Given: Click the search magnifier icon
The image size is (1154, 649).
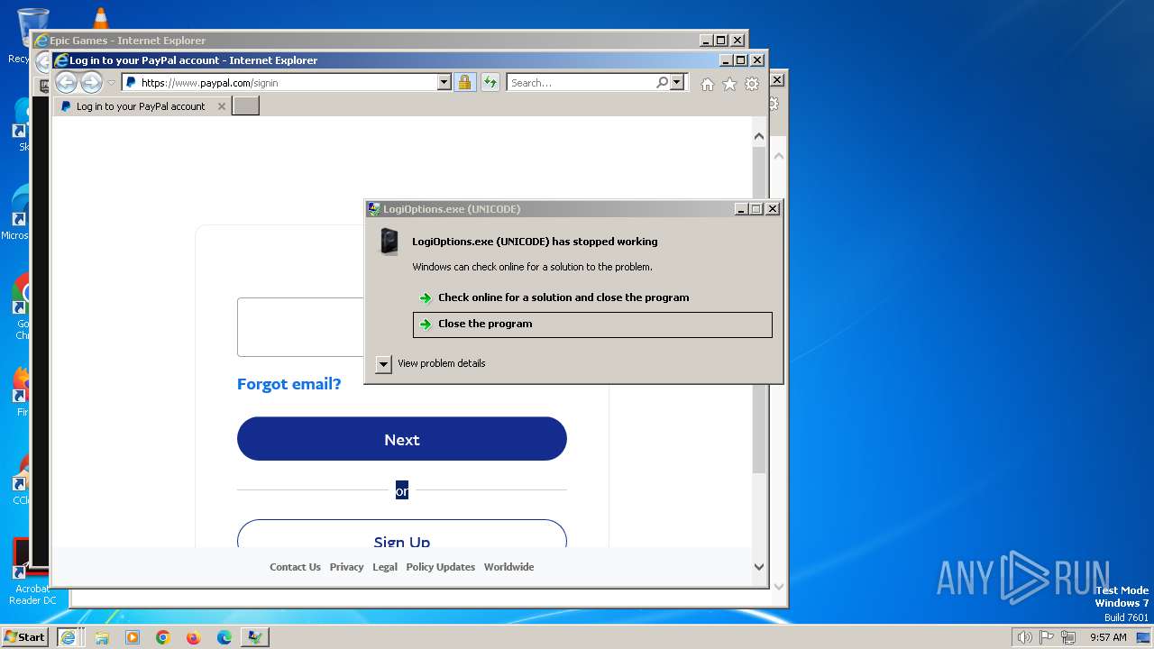Looking at the screenshot, I should pyautogui.click(x=663, y=82).
